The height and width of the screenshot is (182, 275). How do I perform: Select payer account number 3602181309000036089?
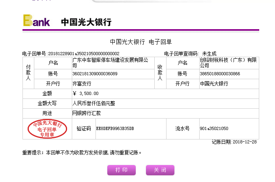pos(95,74)
